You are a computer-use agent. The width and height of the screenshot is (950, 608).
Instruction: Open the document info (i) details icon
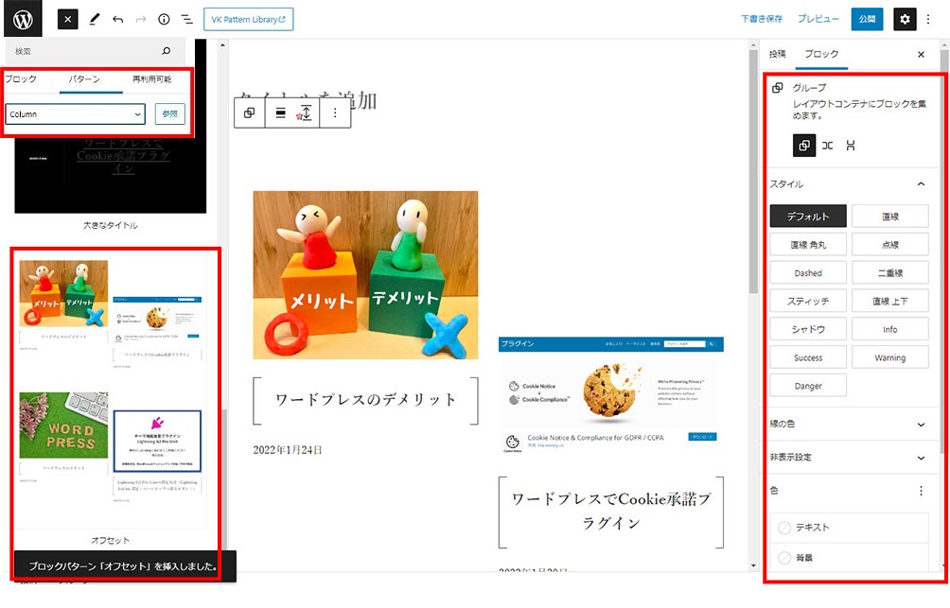(x=164, y=19)
